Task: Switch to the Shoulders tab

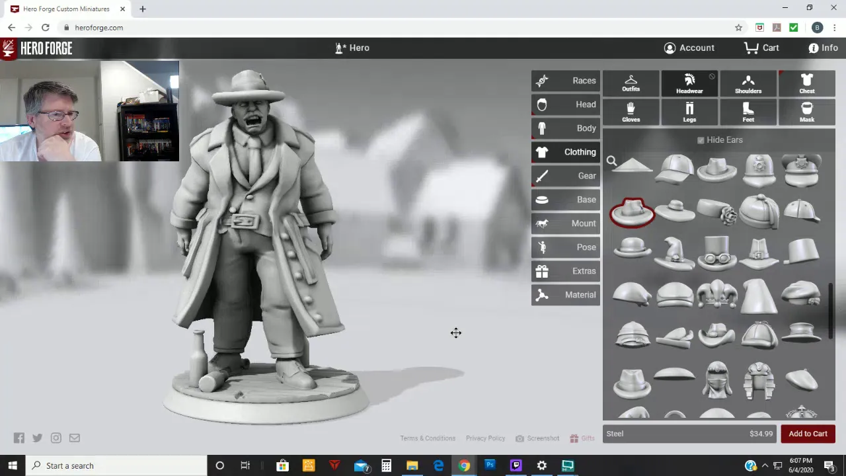Action: click(x=748, y=83)
